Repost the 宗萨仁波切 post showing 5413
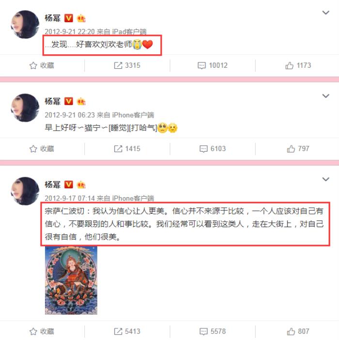This screenshot has height=340, width=339. coord(127,331)
